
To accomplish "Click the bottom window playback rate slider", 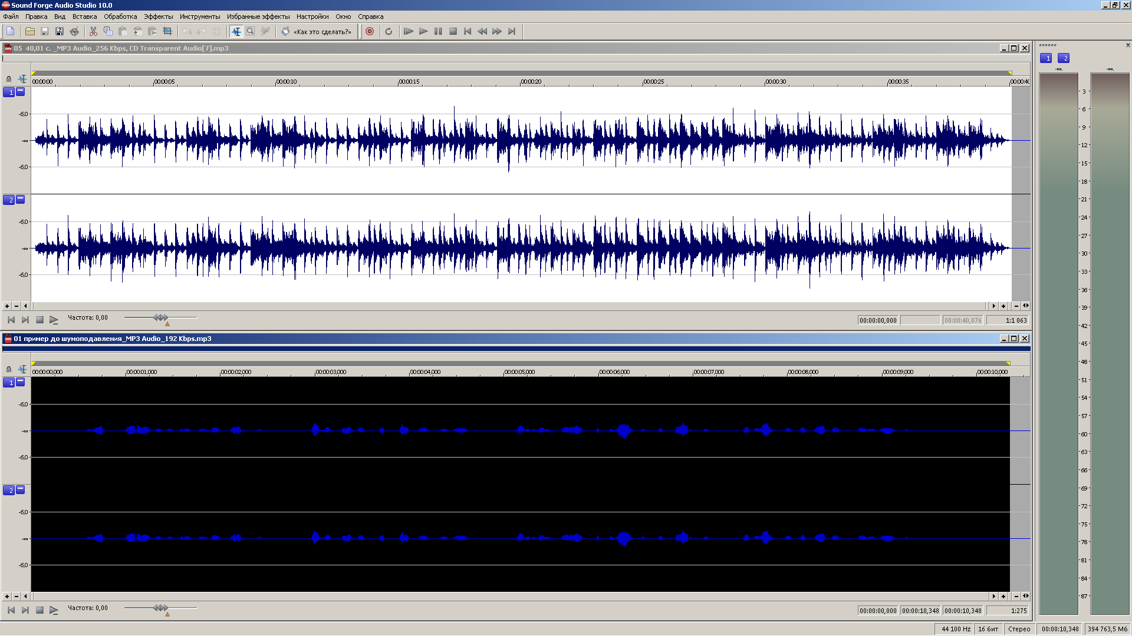I will (160, 608).
